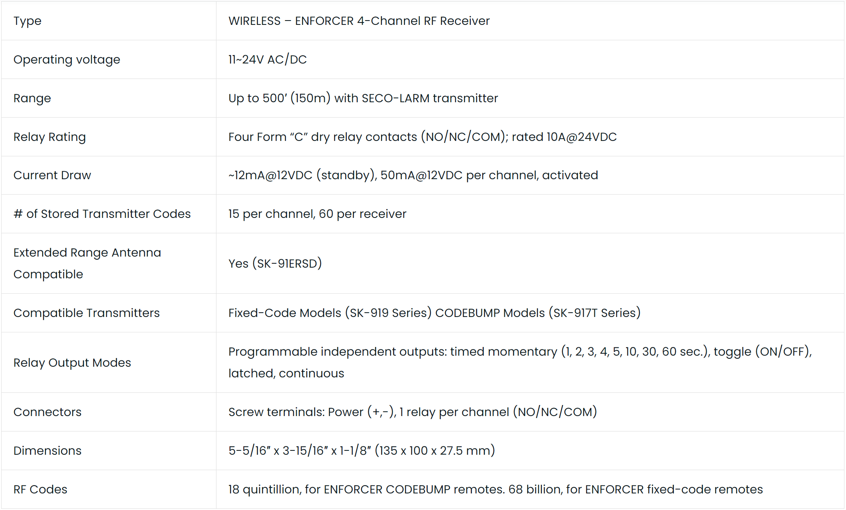Click the "Compatible Transmitters" label
The image size is (846, 510).
point(86,313)
